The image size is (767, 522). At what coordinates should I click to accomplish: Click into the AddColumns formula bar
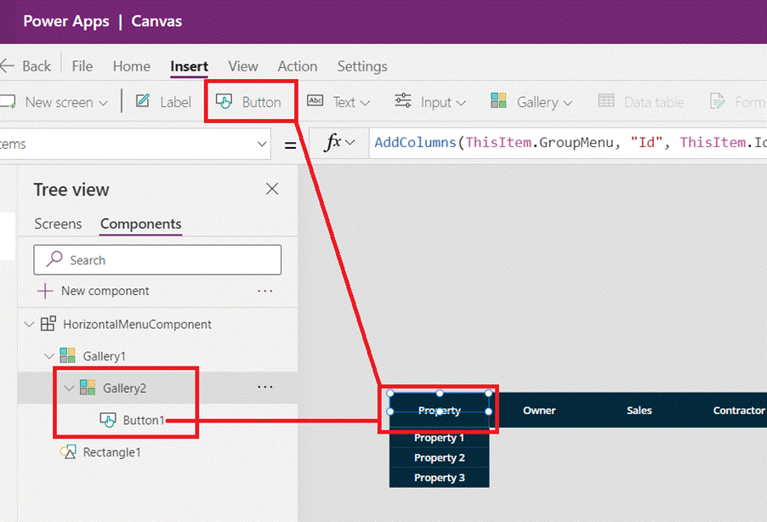pyautogui.click(x=568, y=143)
